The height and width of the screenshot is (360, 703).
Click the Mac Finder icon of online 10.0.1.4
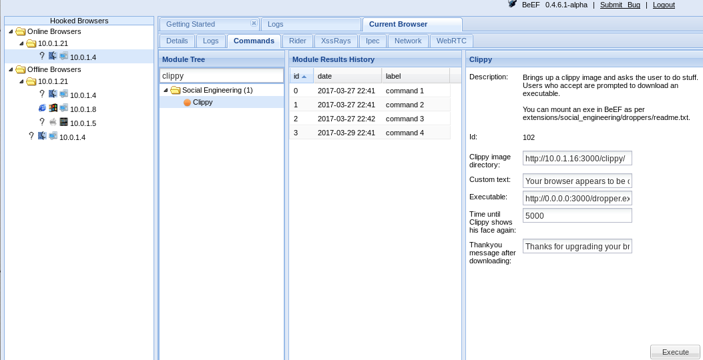tap(53, 57)
